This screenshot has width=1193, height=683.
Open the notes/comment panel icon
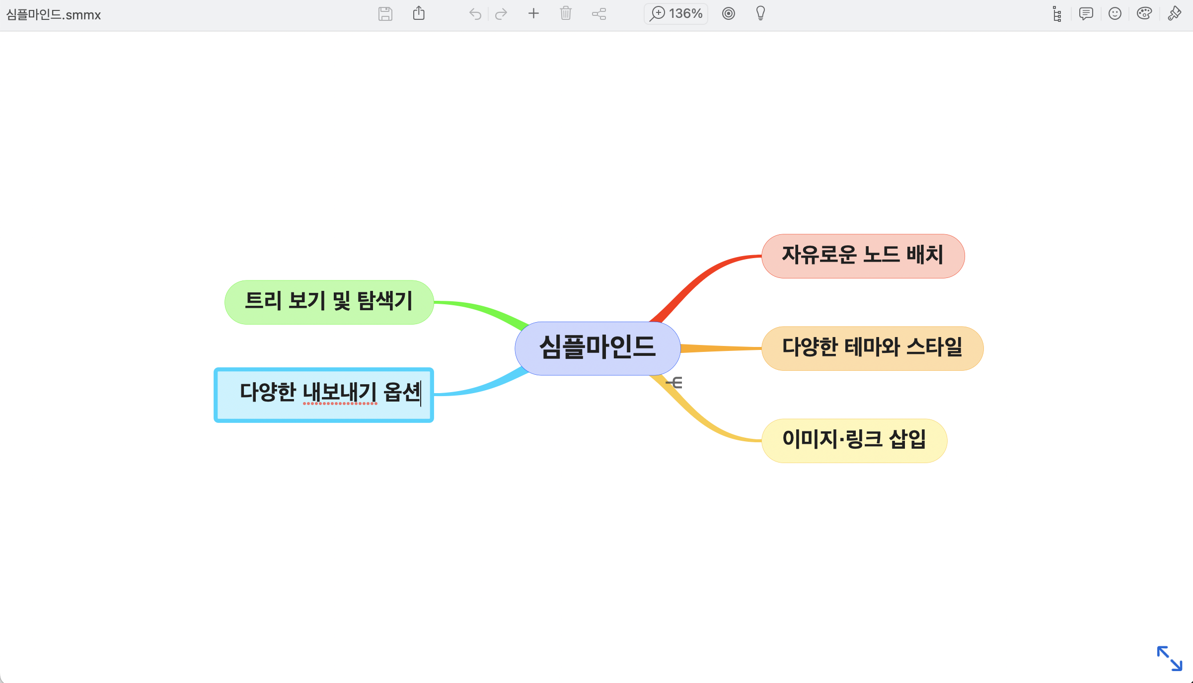point(1086,14)
